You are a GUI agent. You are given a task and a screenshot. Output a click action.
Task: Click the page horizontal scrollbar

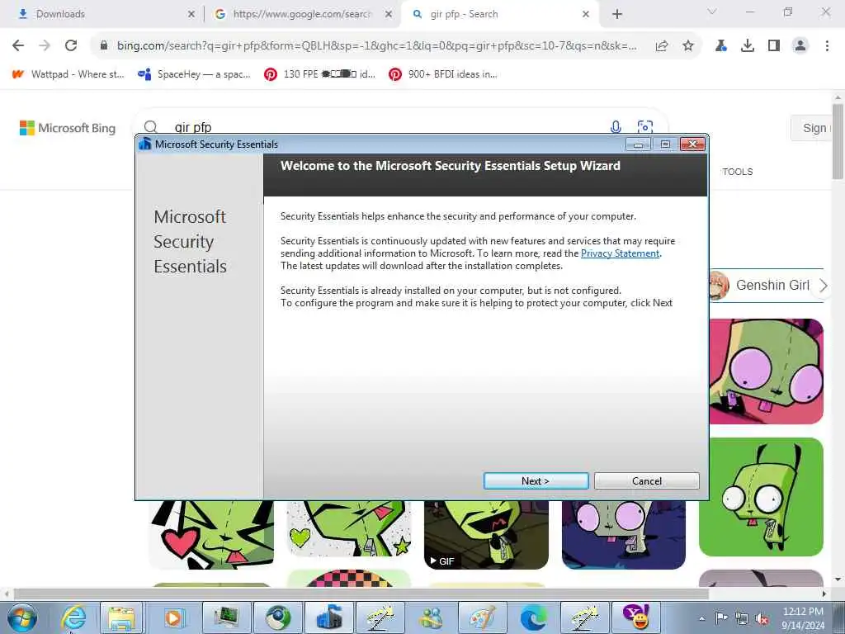click(x=361, y=594)
